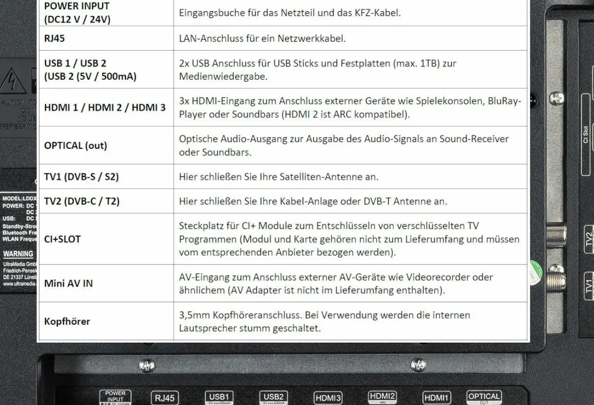Viewport: 594px width, 405px height.
Task: Select the "HDMI 1 / HDMI 2 / HDMI 3" cell
Action: [x=107, y=107]
